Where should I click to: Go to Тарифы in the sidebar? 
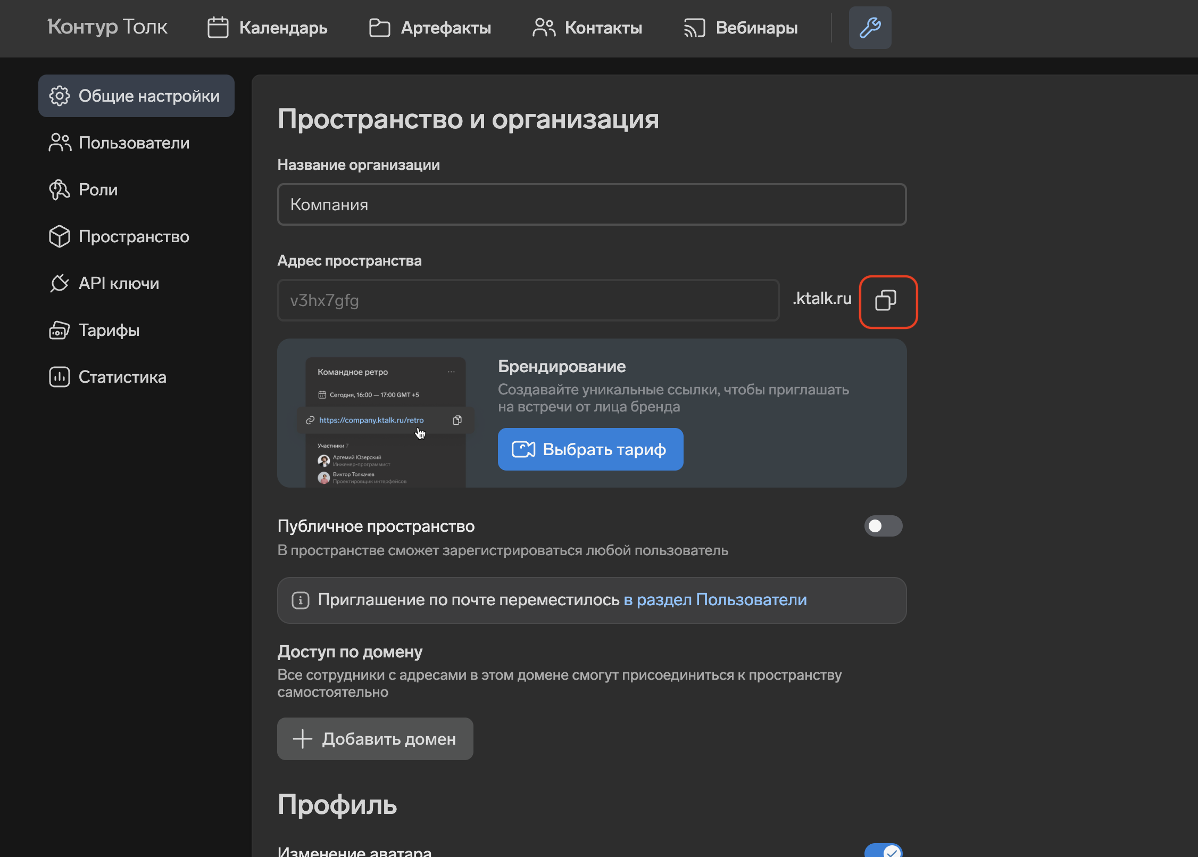coord(136,330)
